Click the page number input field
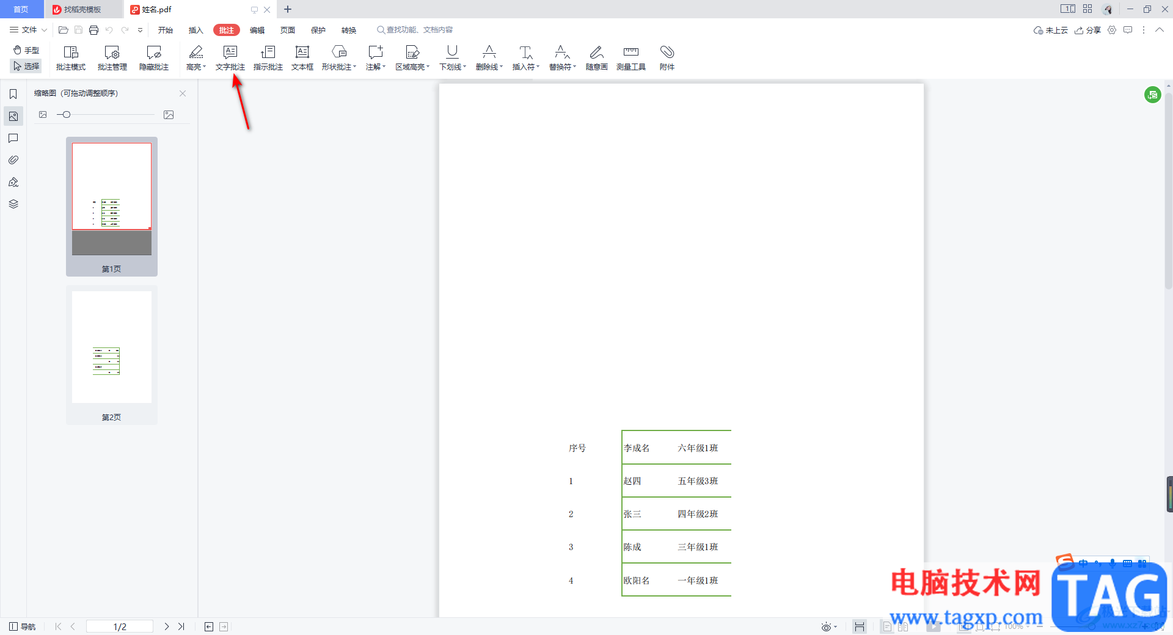This screenshot has height=635, width=1173. (120, 626)
